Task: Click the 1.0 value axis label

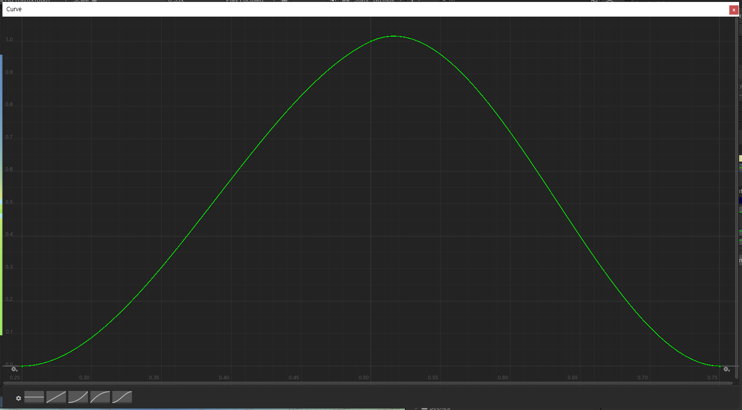Action: click(9, 40)
